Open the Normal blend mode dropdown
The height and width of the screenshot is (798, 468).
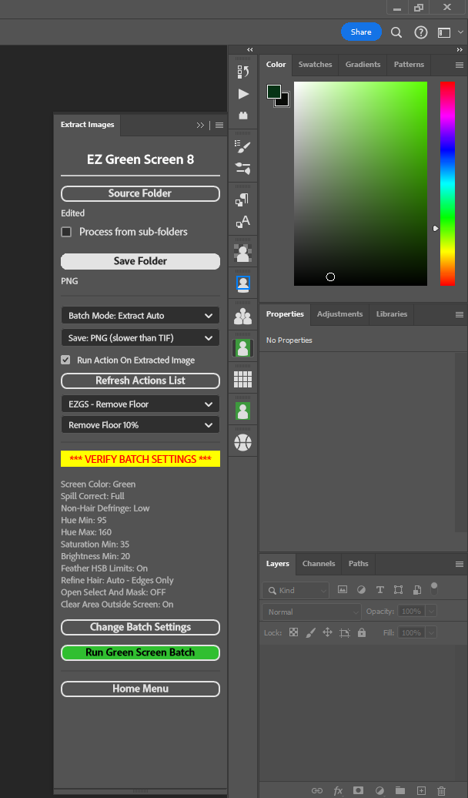point(311,612)
